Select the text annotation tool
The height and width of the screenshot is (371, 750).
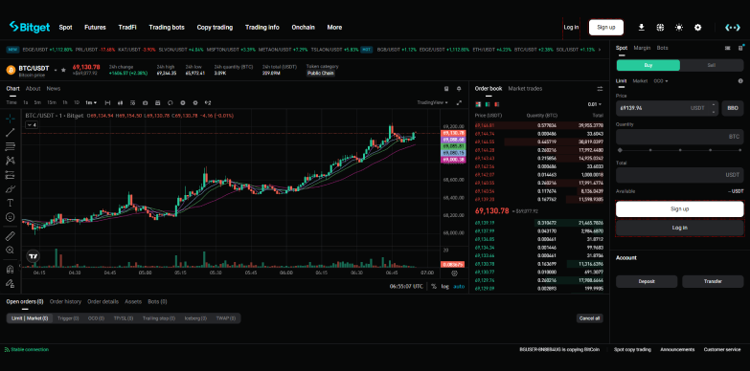point(10,203)
